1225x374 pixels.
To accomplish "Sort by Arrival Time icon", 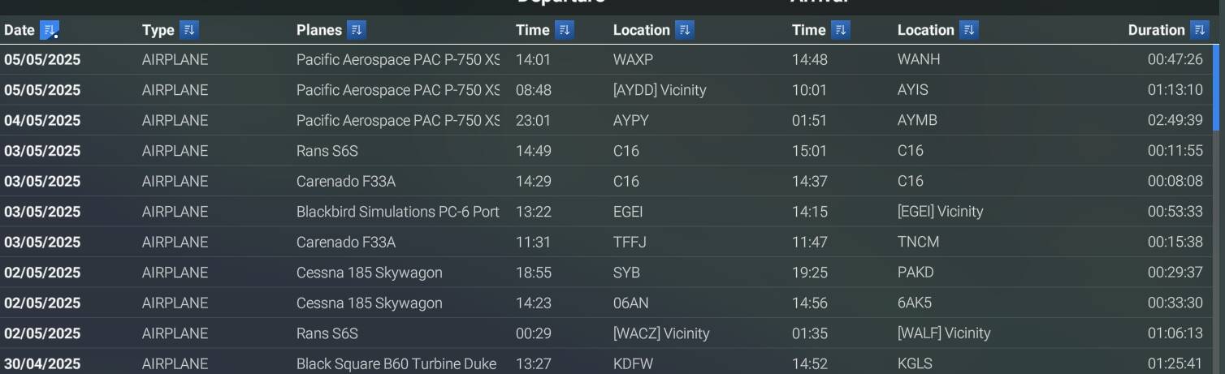I will tap(840, 30).
